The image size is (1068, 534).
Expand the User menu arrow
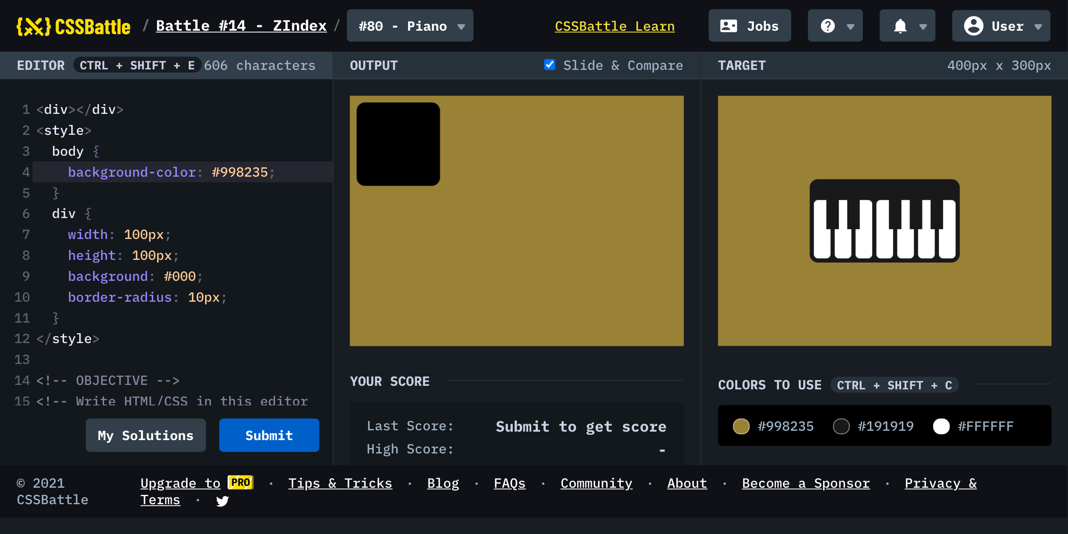pyautogui.click(x=1038, y=27)
